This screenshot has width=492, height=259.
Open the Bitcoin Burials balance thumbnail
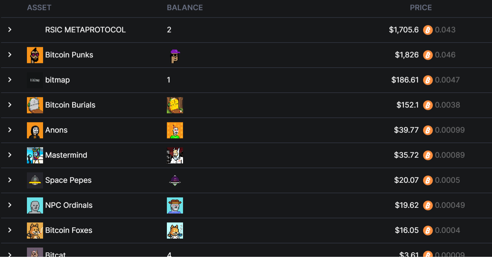tap(175, 105)
